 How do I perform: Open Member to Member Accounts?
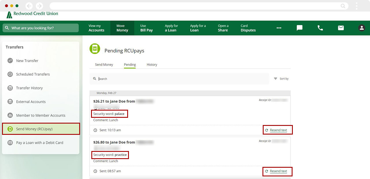[x=41, y=115]
